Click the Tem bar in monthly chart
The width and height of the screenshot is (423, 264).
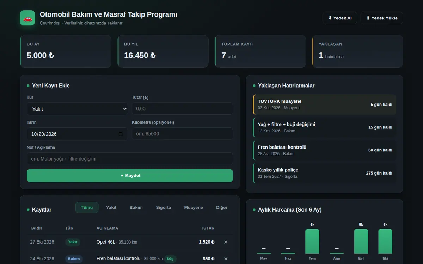(x=312, y=241)
